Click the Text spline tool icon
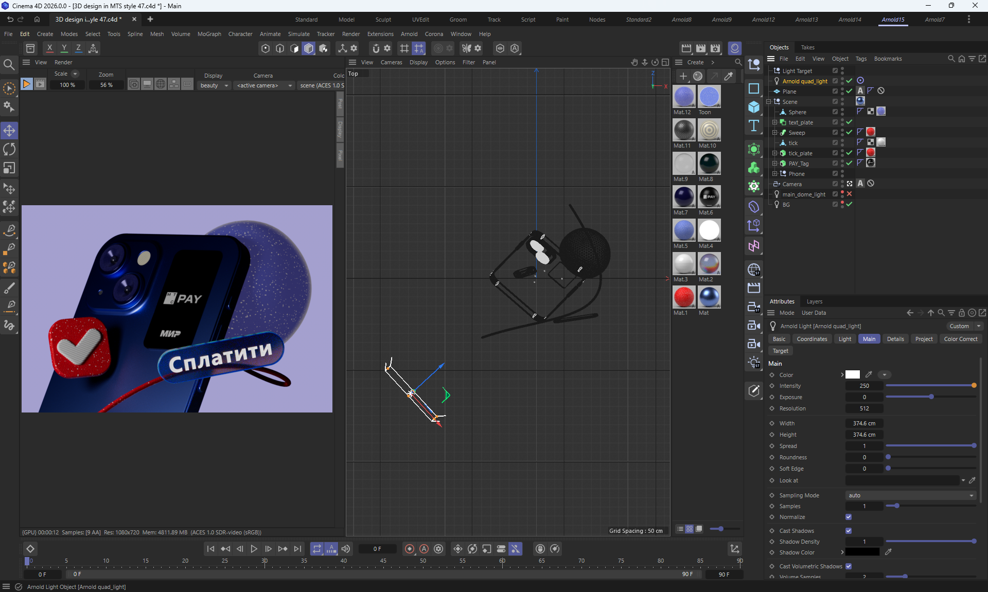This screenshot has width=988, height=592. click(x=754, y=126)
